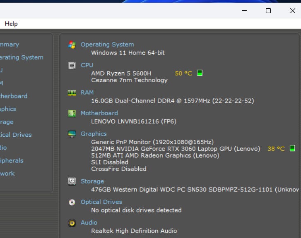Click the Western Digital WDC PC SN530 line

pyautogui.click(x=195, y=190)
